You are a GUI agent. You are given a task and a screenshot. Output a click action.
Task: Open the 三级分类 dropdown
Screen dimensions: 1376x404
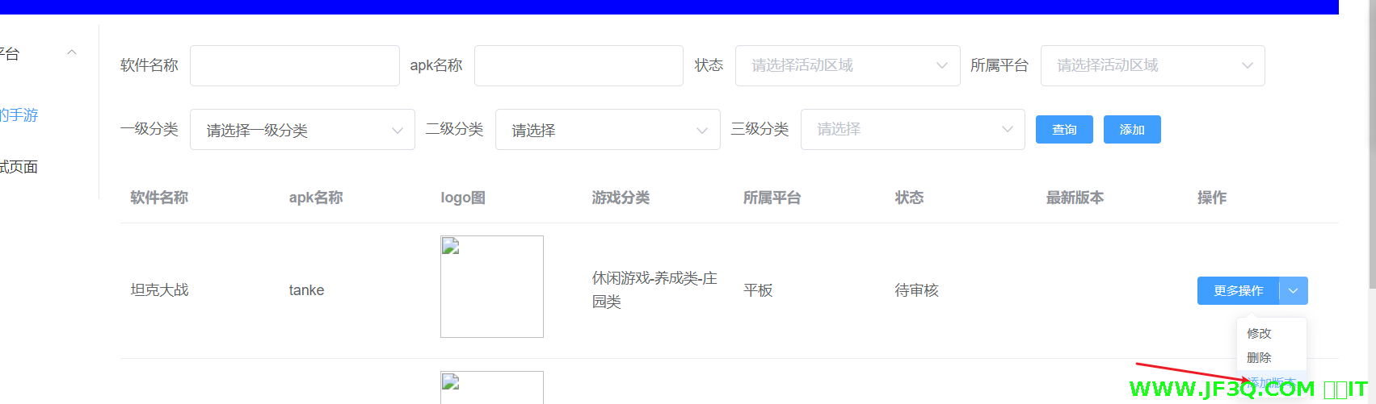point(912,129)
